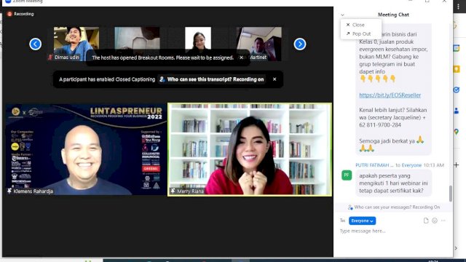The width and height of the screenshot is (466, 262).
Task: Show next participants with right arrow
Action: pos(300,44)
